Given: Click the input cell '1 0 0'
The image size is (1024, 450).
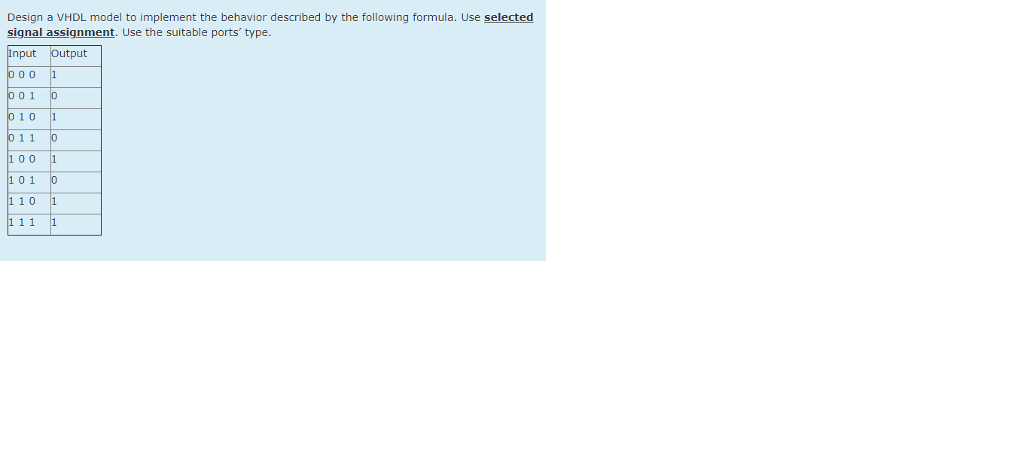Looking at the screenshot, I should coord(29,162).
